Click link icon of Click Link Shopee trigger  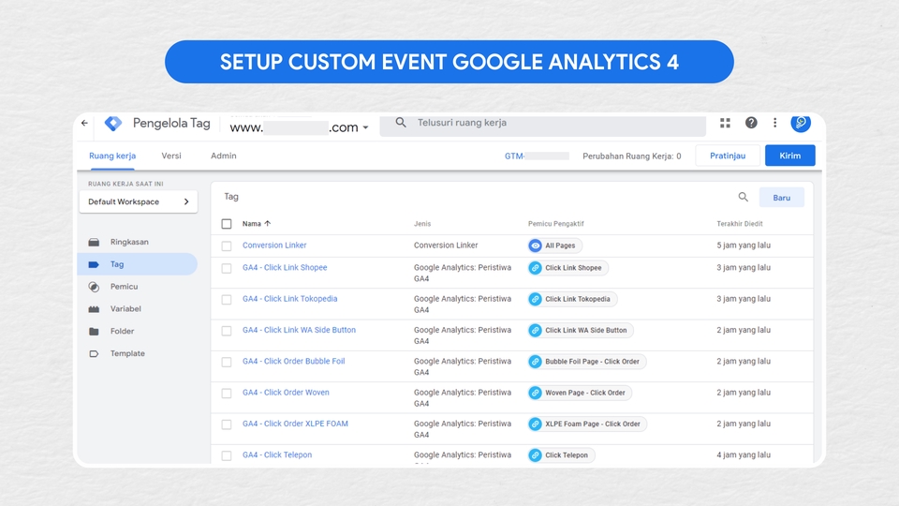pyautogui.click(x=535, y=268)
